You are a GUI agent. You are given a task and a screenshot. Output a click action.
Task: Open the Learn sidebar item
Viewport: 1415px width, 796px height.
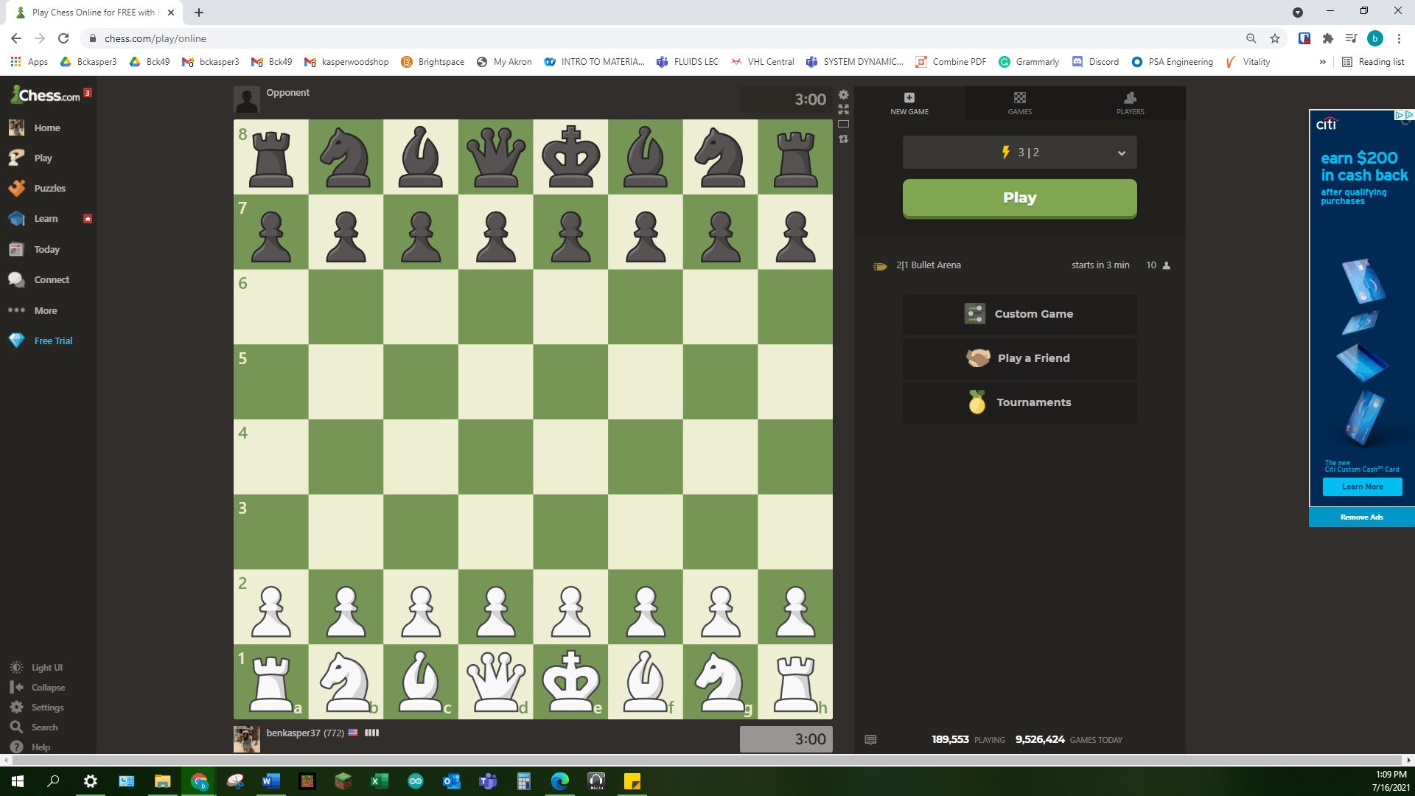point(45,219)
